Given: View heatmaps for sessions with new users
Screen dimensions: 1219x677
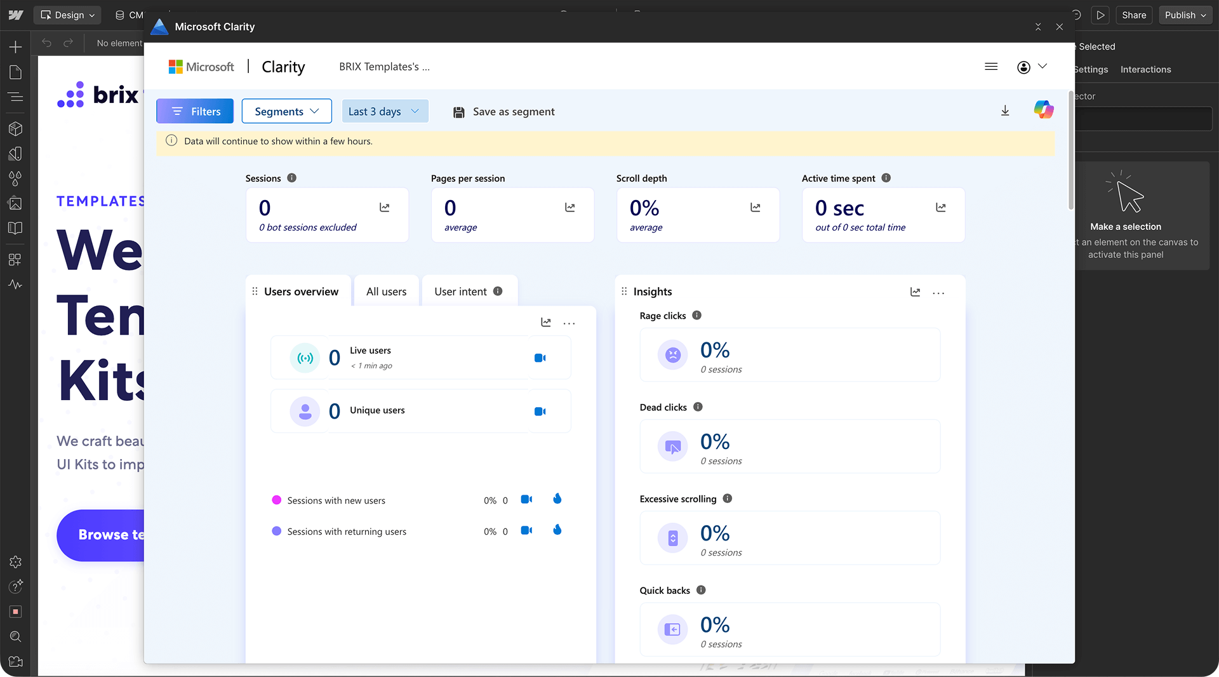Looking at the screenshot, I should click(x=557, y=499).
